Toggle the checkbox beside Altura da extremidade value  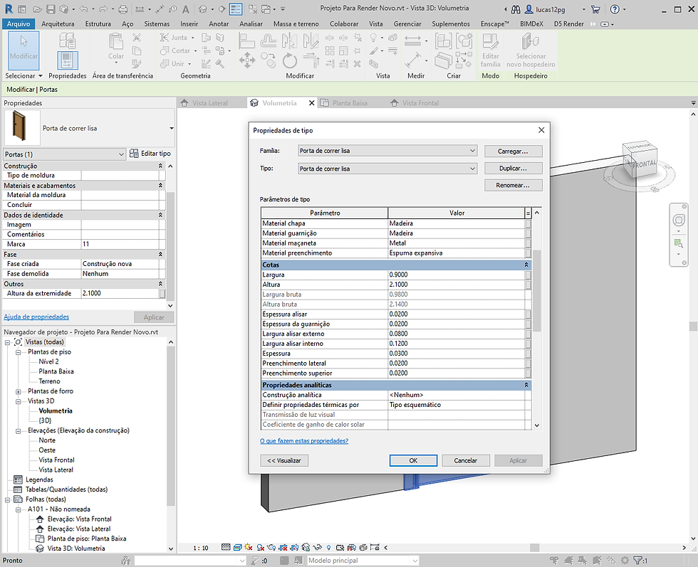click(162, 294)
